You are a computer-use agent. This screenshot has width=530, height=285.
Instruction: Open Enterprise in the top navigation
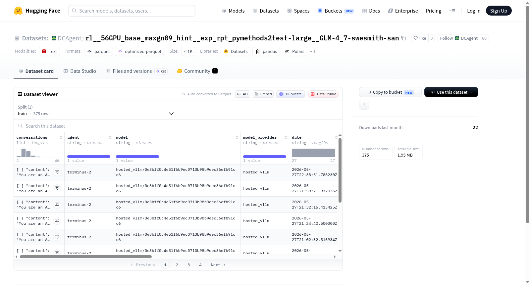(403, 11)
